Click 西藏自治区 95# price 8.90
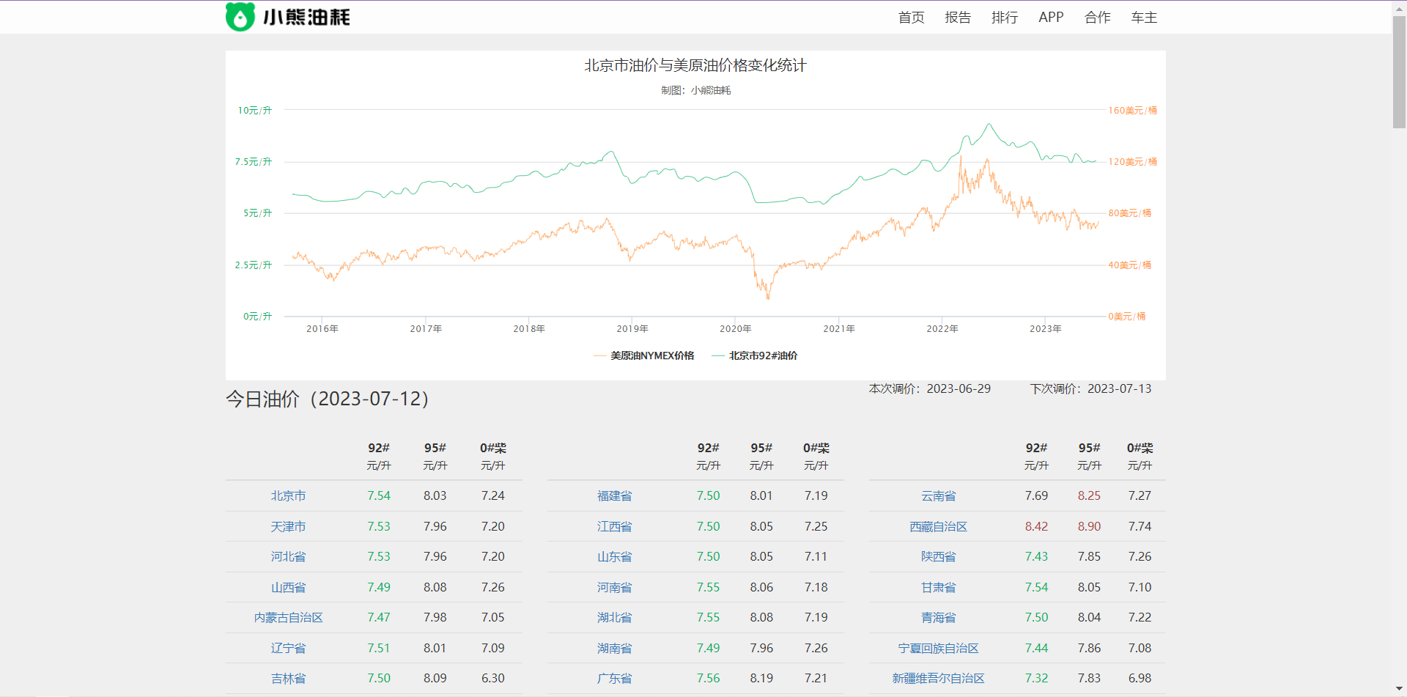The height and width of the screenshot is (697, 1407). coord(1089,526)
